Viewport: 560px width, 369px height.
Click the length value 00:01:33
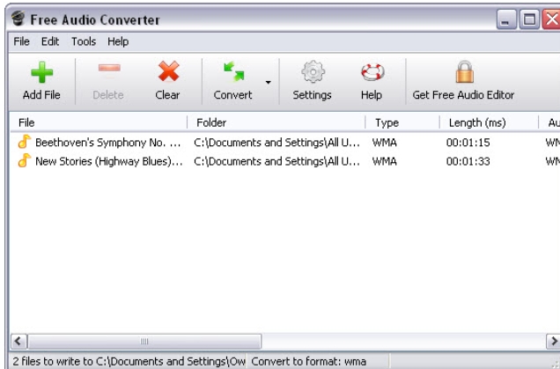pyautogui.click(x=468, y=161)
